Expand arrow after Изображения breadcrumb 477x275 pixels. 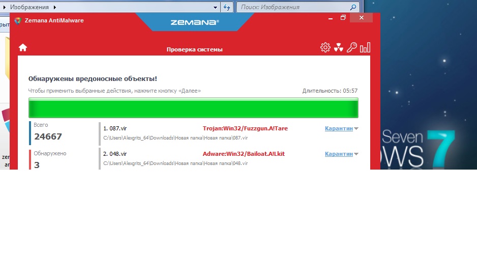coord(55,7)
